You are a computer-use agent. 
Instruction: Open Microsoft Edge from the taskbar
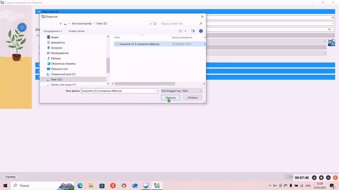[x=80, y=185]
